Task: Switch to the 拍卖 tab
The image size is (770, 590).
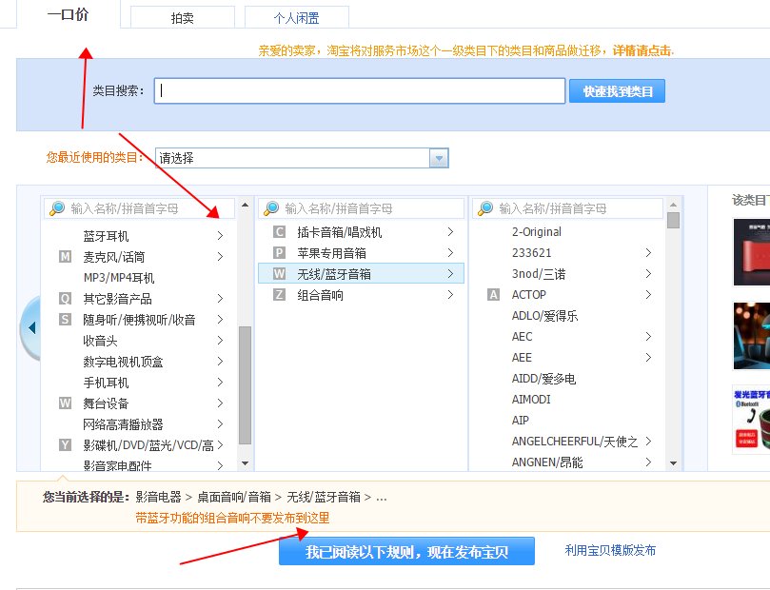Action: pyautogui.click(x=181, y=16)
